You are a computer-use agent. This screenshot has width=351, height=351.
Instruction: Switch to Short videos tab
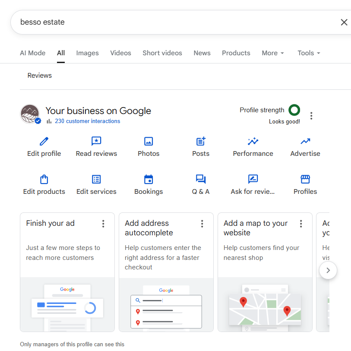point(162,53)
